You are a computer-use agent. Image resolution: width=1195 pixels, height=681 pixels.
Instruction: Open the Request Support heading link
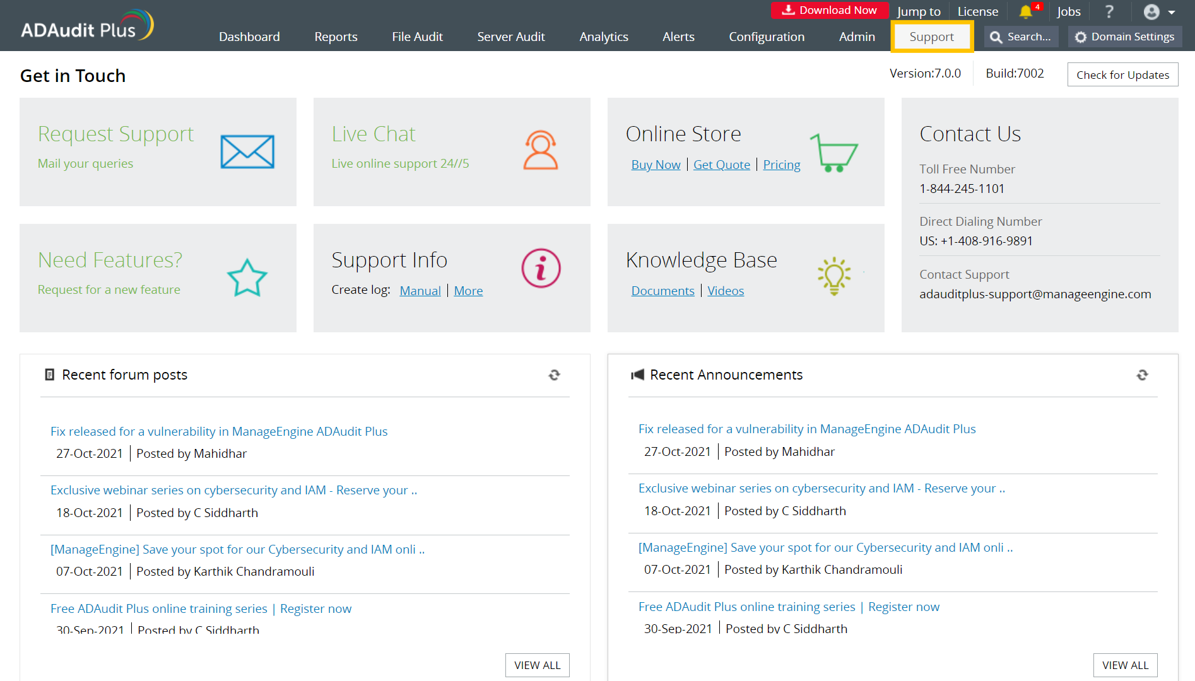(116, 134)
